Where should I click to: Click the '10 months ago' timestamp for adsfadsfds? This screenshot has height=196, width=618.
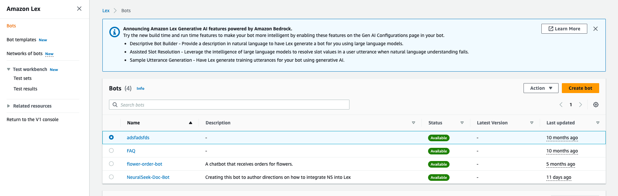pos(562,138)
